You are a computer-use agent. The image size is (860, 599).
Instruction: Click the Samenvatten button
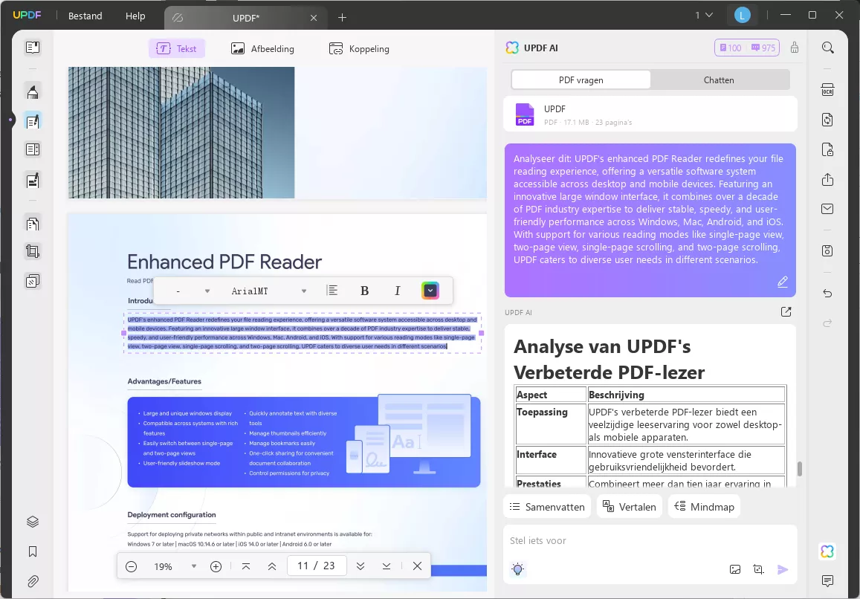(547, 507)
